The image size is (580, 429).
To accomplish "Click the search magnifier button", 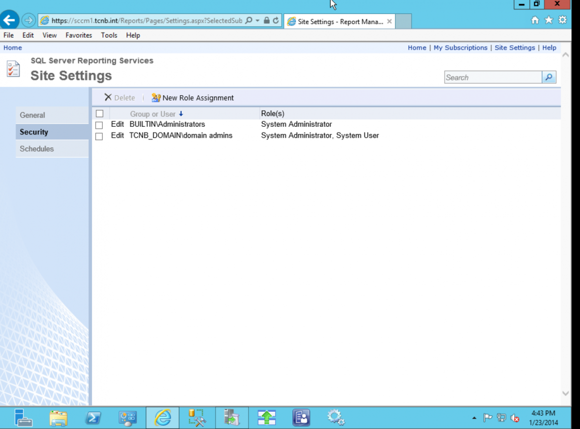I will click(549, 77).
